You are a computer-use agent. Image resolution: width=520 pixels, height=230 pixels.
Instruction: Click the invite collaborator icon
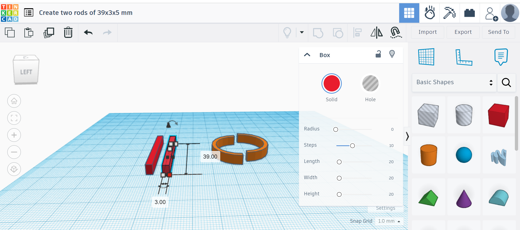[491, 14]
